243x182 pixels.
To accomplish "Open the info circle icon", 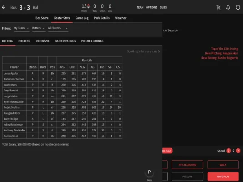I will coord(238,7).
